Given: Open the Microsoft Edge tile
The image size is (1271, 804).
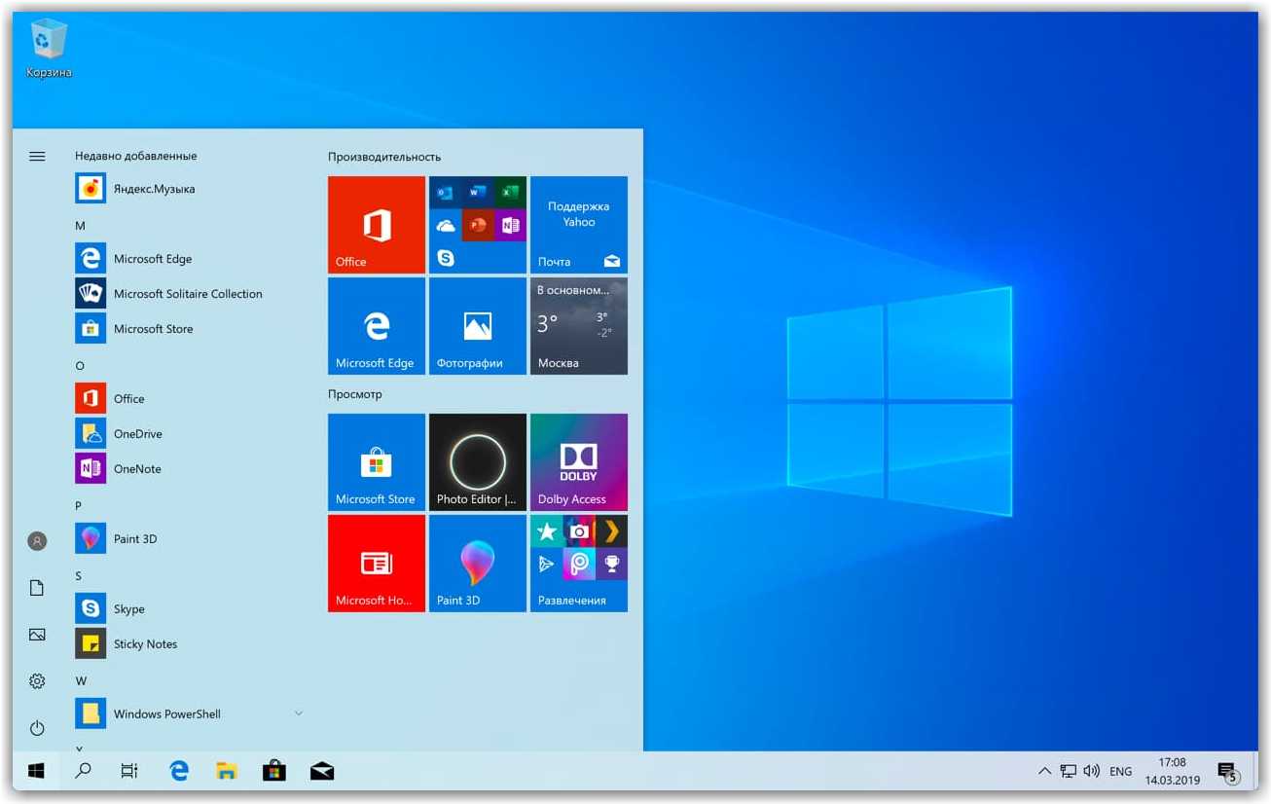Looking at the screenshot, I should pos(377,326).
